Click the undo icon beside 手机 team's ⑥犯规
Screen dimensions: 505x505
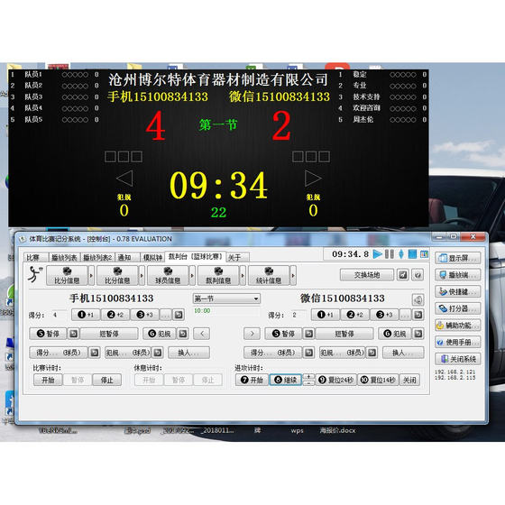tap(183, 334)
